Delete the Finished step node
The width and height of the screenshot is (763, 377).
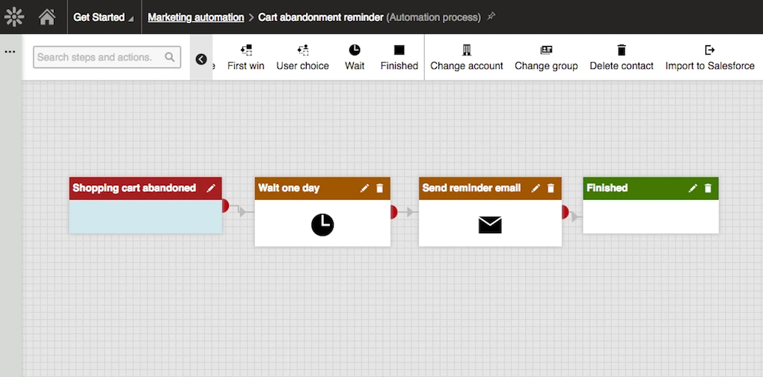[708, 188]
